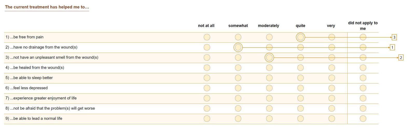Image resolution: width=415 pixels, height=135 pixels.
Task: Select 'not at all' for enjoyment of life
Action: tap(207, 98)
